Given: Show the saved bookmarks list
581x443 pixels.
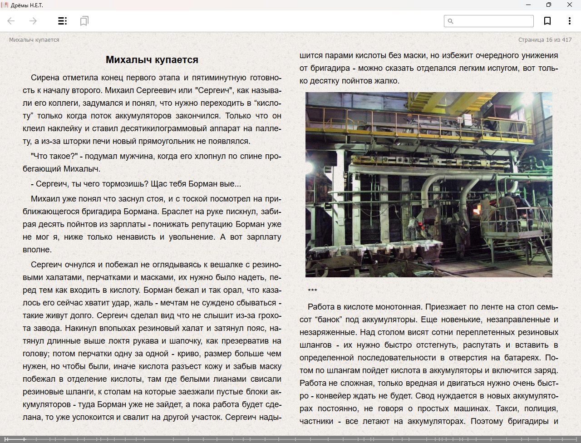Looking at the screenshot, I should click(x=84, y=21).
